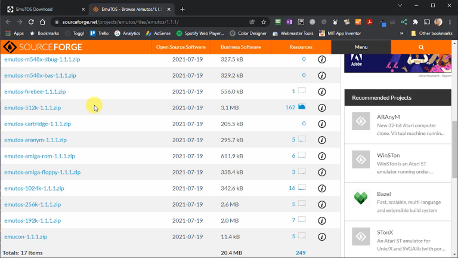
Task: Click the Bazel project logo
Action: click(361, 198)
